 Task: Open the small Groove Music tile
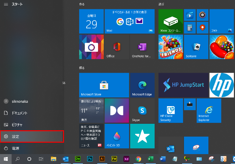pos(203,15)
